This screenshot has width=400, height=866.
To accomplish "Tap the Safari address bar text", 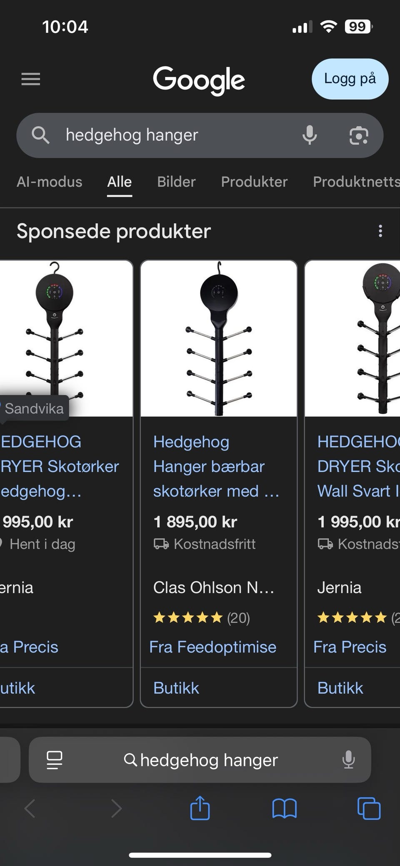I will (208, 760).
